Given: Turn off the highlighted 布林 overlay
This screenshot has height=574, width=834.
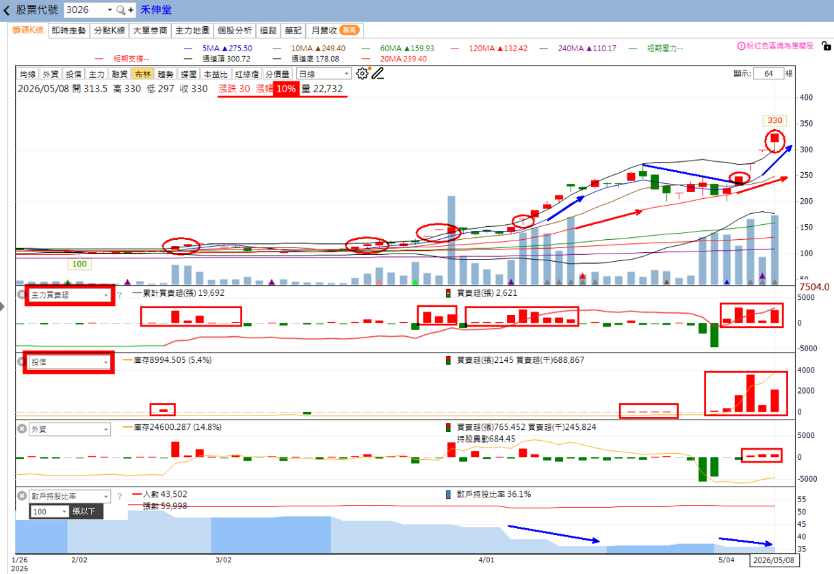Looking at the screenshot, I should tap(142, 74).
